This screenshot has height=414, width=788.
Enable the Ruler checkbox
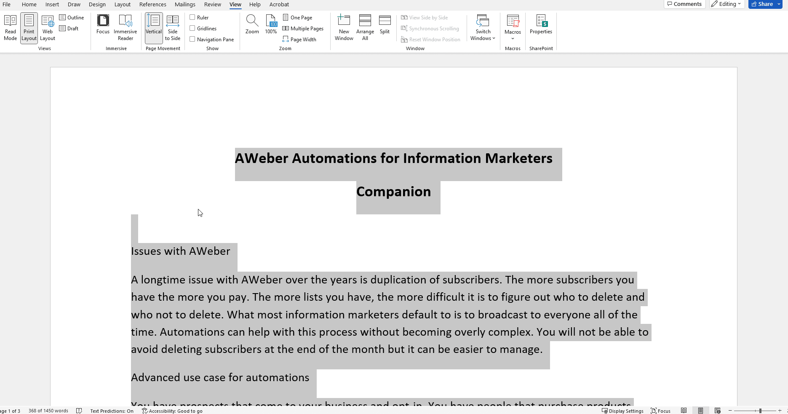(x=192, y=17)
